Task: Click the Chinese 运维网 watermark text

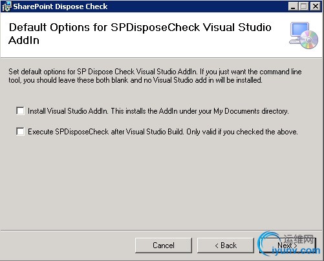Action: tap(298, 239)
